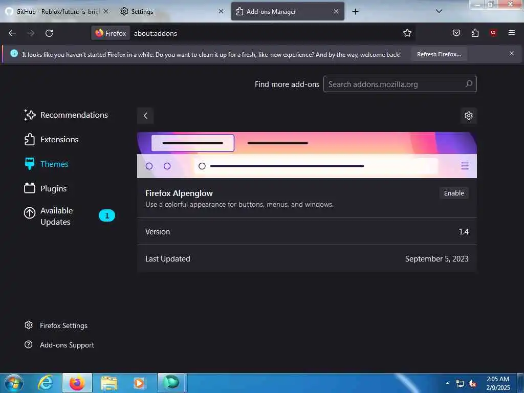Close the GitHub tab
The height and width of the screenshot is (393, 524).
pos(105,11)
